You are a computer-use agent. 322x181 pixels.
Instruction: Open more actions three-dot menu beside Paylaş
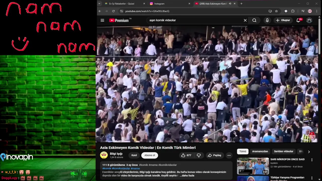229,155
